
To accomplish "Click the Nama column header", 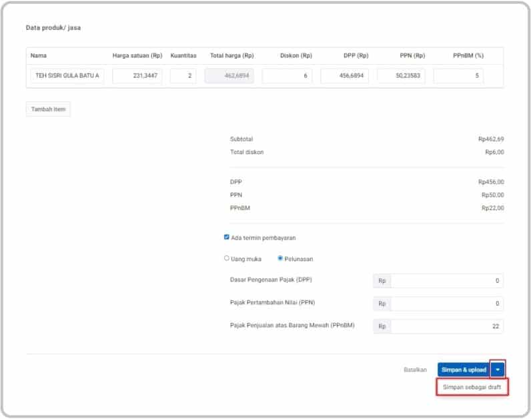I will pyautogui.click(x=39, y=55).
